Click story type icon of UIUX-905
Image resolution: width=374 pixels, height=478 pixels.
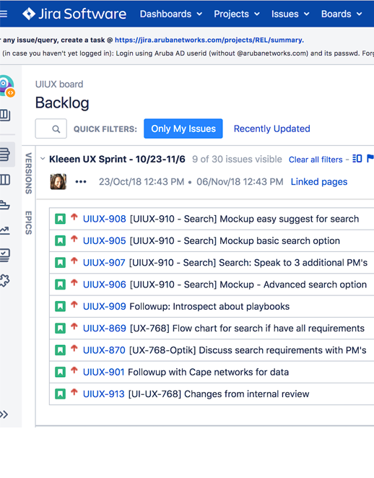tap(60, 241)
